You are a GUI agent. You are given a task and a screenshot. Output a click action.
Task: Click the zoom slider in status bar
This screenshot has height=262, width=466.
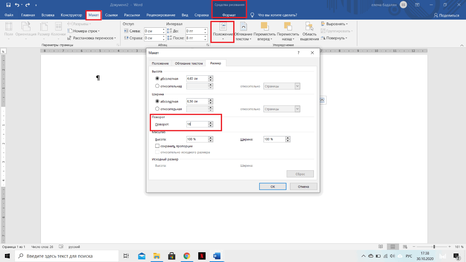[x=434, y=247]
